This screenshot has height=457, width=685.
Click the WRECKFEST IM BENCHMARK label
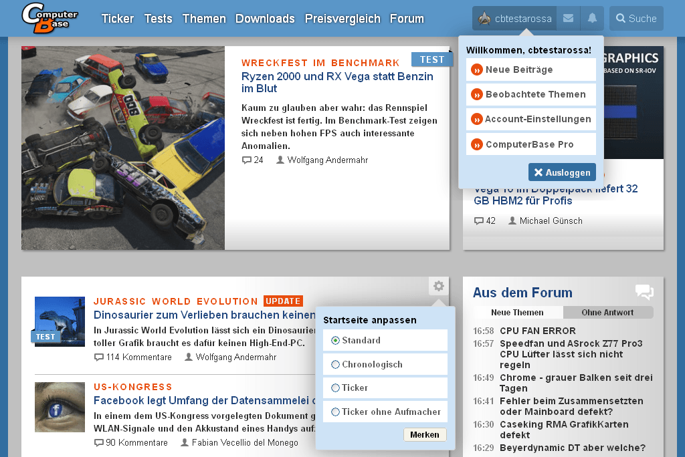(320, 63)
